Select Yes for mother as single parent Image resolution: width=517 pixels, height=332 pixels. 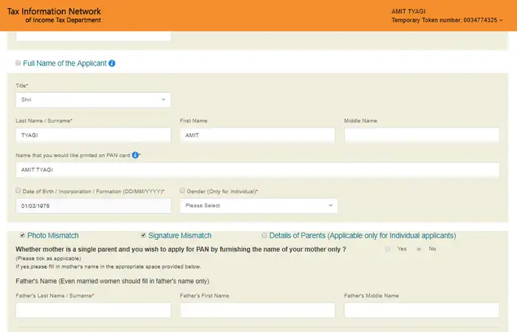[x=388, y=249]
